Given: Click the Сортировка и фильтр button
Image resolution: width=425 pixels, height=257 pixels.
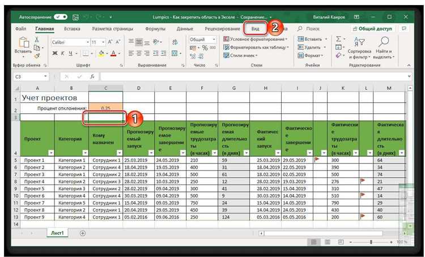Looking at the screenshot, I should (359, 48).
